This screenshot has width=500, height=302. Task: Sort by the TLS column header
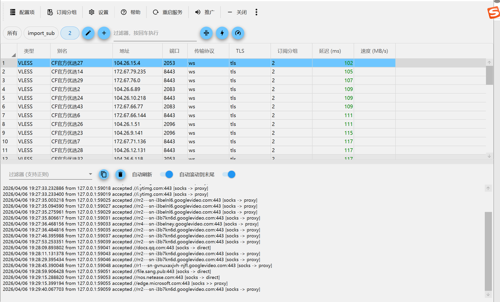tap(250, 51)
